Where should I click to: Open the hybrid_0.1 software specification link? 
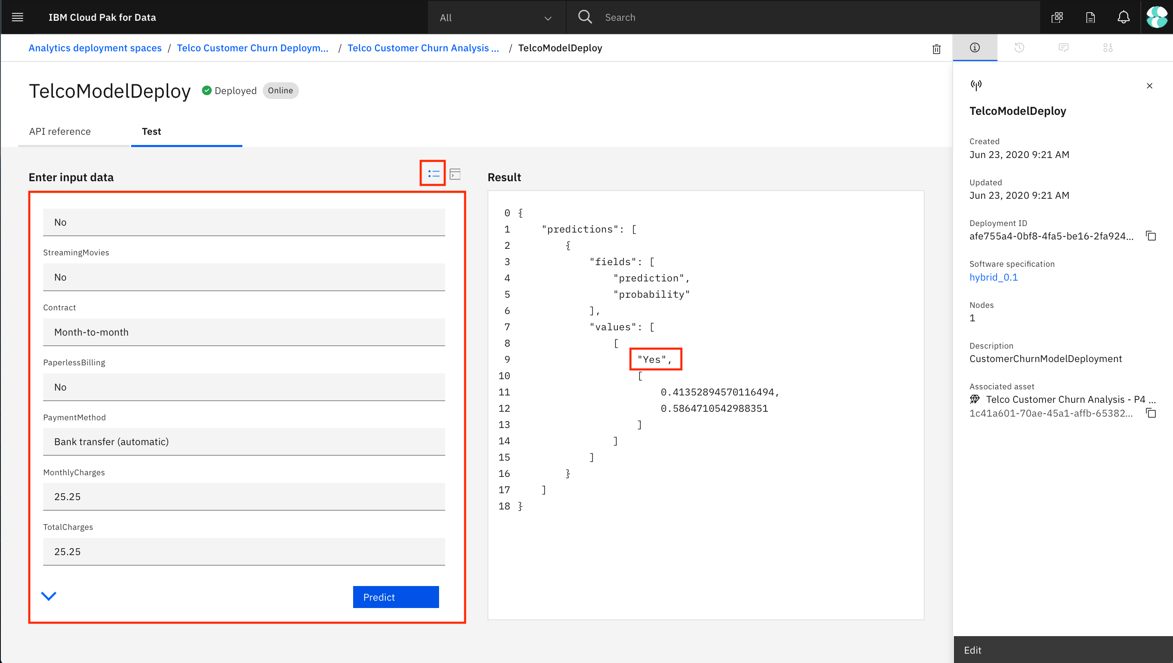(993, 277)
